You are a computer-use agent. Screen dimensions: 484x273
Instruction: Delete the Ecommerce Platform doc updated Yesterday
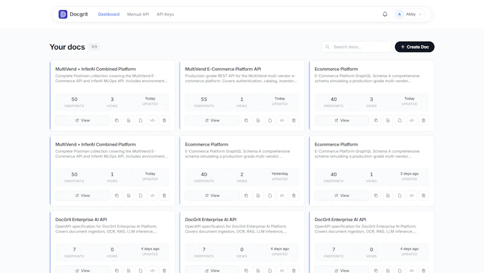click(294, 196)
